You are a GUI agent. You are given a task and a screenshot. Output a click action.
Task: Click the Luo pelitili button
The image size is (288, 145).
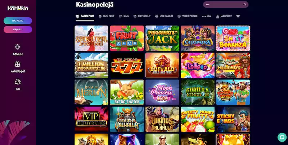tap(18, 21)
